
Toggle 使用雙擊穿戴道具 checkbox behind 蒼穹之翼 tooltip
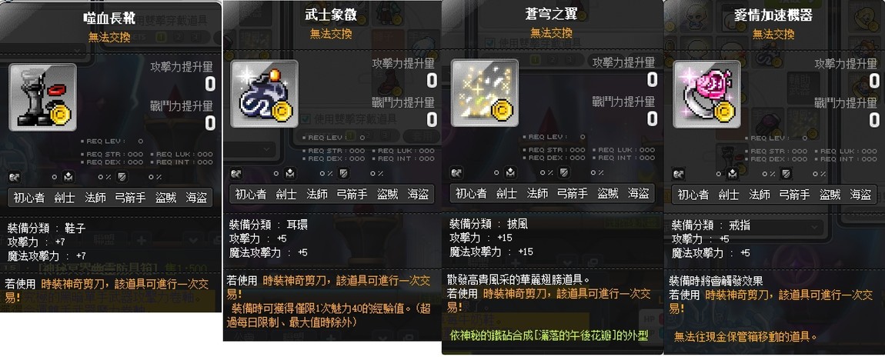pos(489,43)
